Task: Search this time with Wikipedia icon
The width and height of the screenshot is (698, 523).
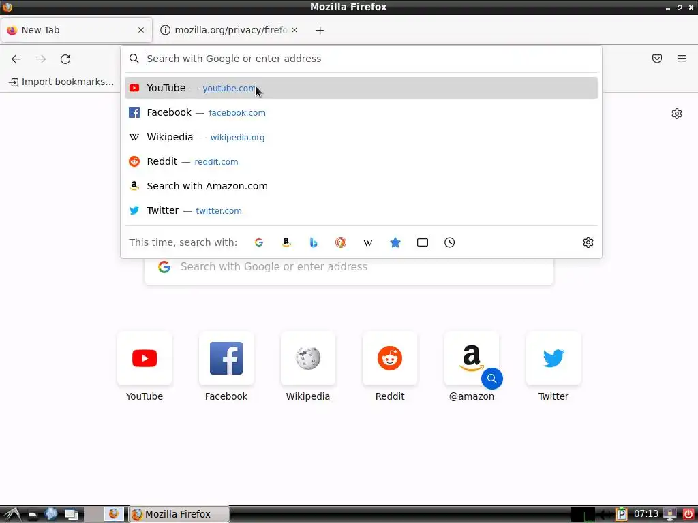Action: click(x=367, y=242)
